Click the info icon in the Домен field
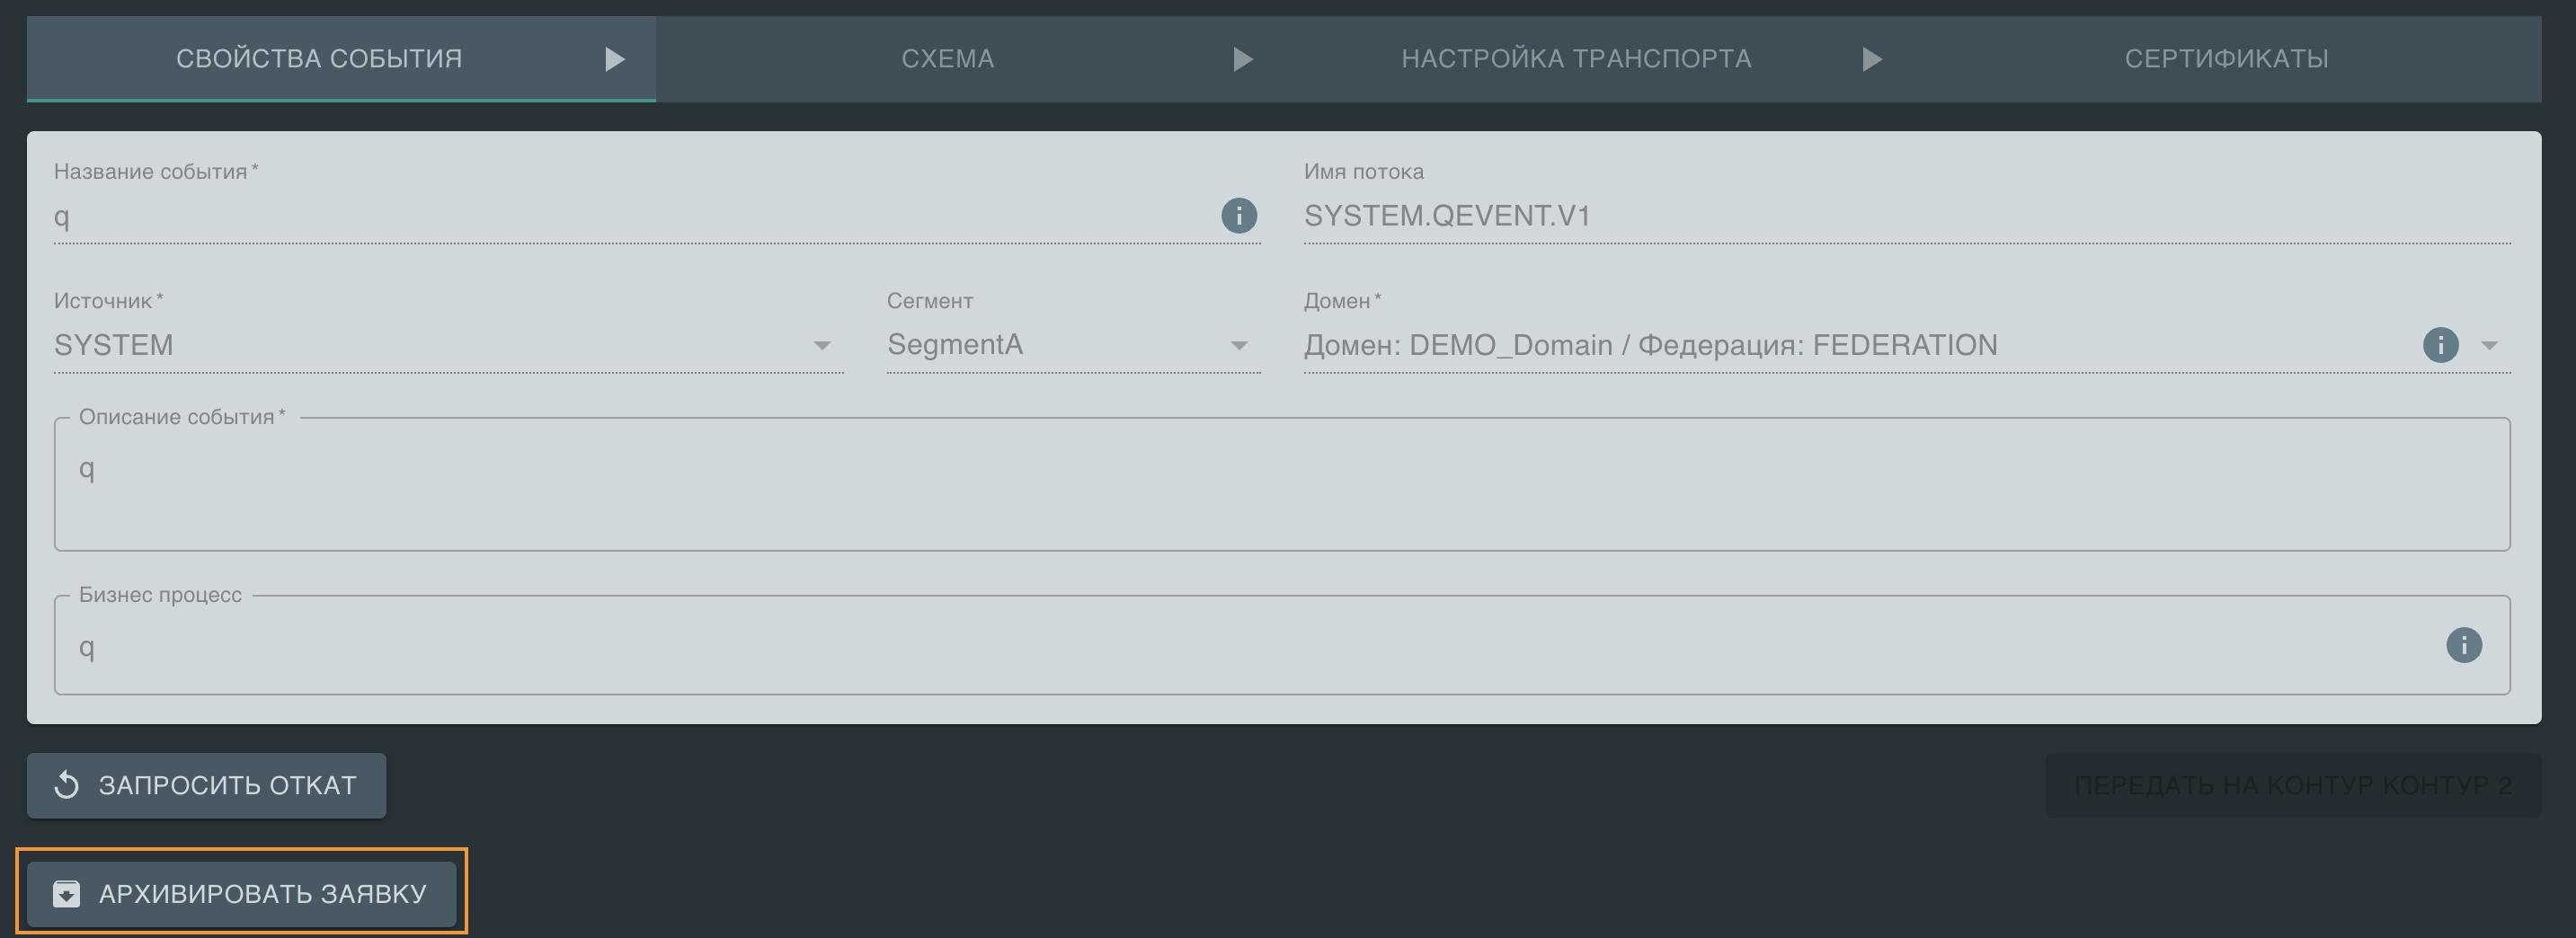The height and width of the screenshot is (938, 2576). point(2439,345)
